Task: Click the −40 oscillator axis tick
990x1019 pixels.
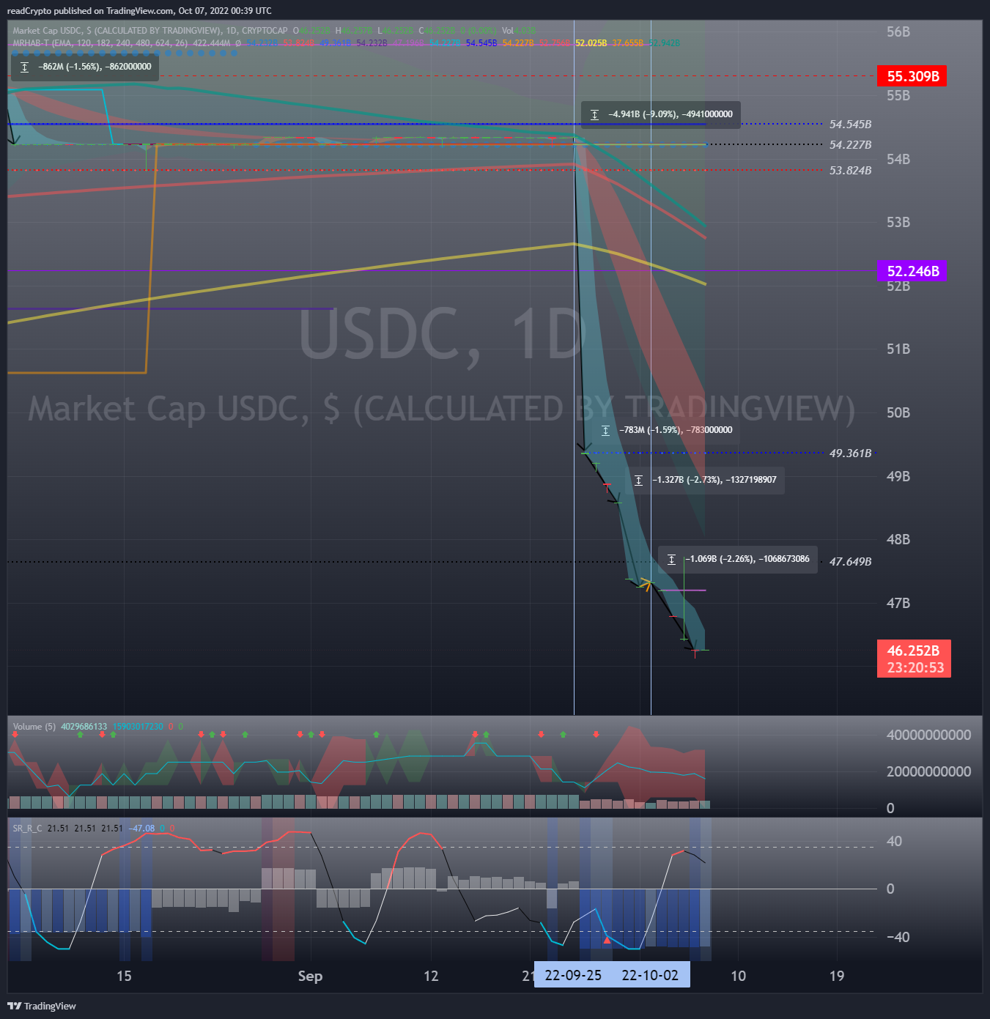Action: [x=898, y=937]
